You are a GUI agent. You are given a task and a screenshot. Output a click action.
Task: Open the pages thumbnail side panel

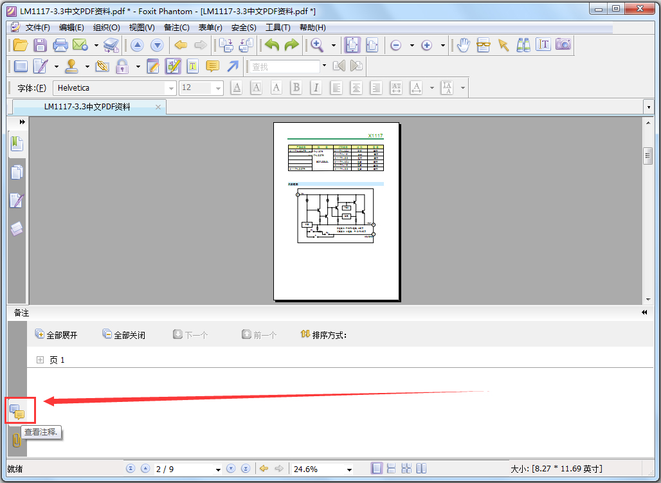click(17, 172)
